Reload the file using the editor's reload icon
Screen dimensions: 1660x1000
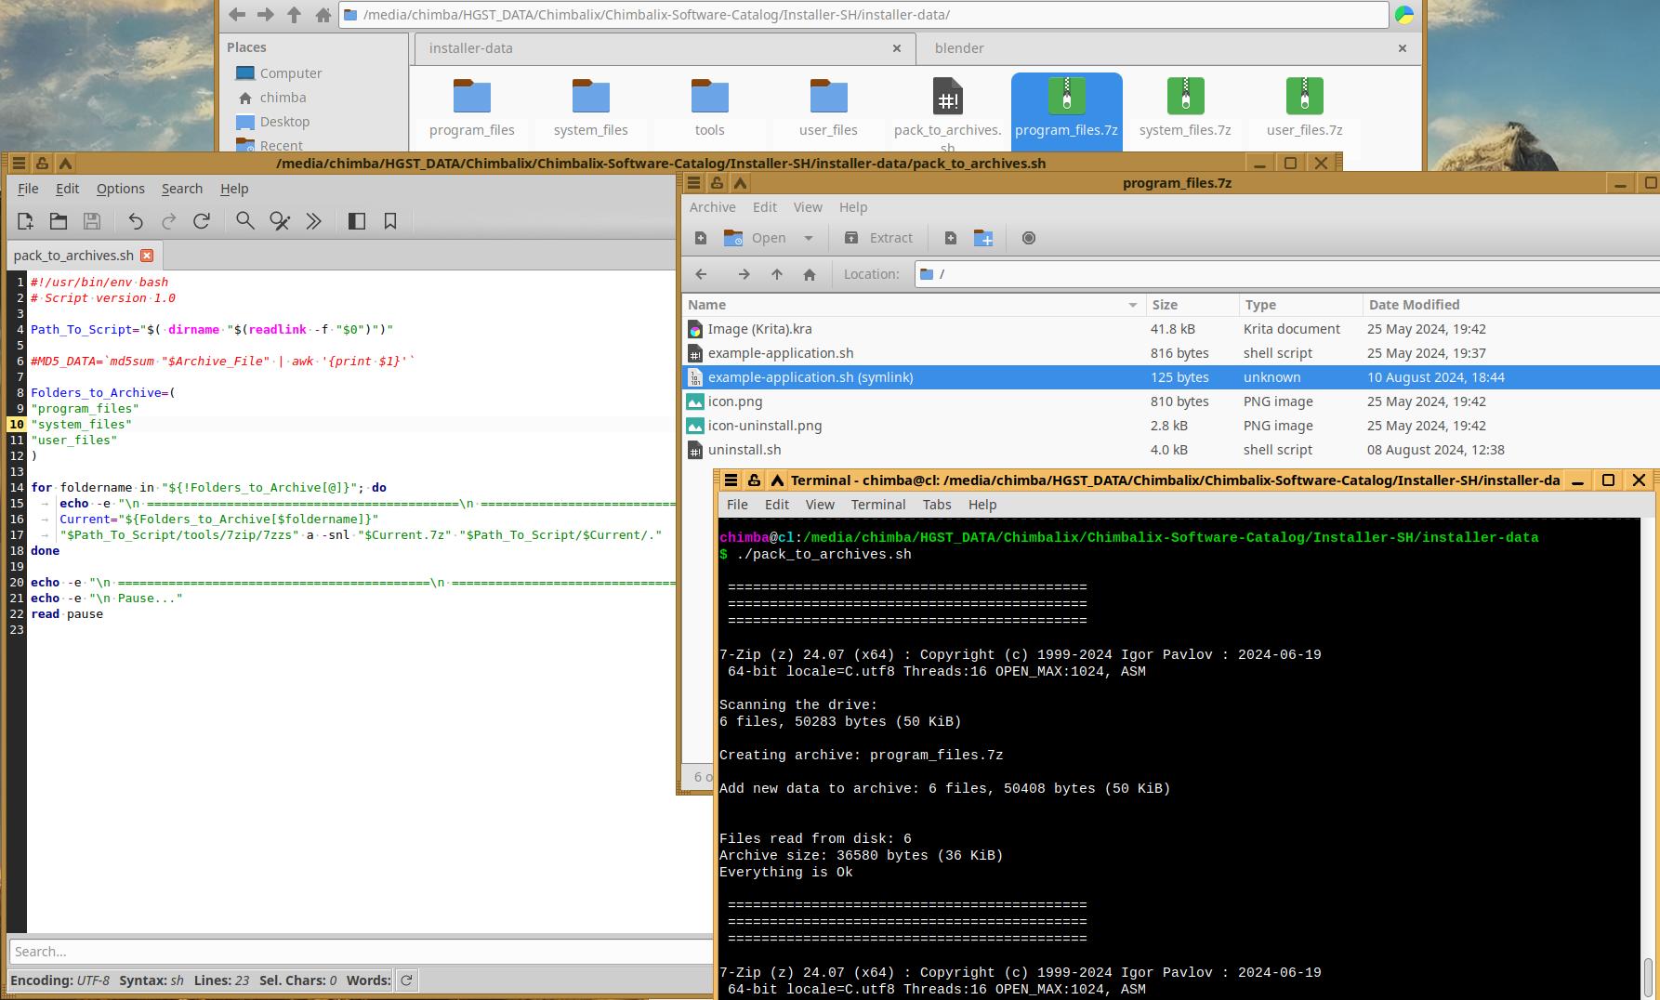[x=202, y=221]
